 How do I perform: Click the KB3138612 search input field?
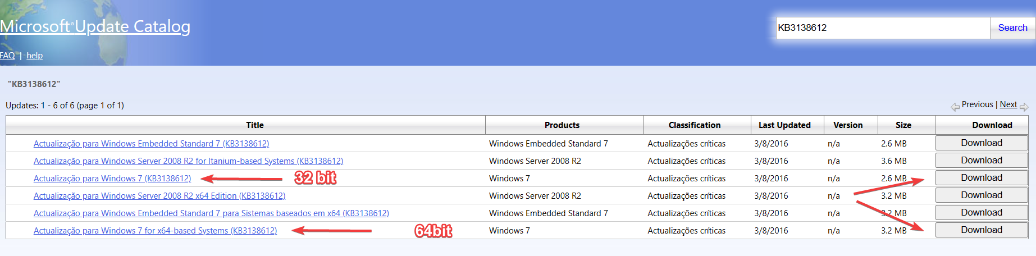coord(882,28)
